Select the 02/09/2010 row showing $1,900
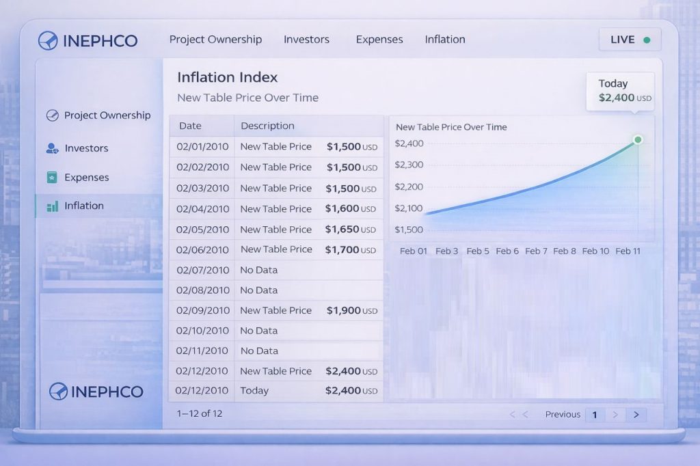The image size is (700, 466). pyautogui.click(x=276, y=310)
